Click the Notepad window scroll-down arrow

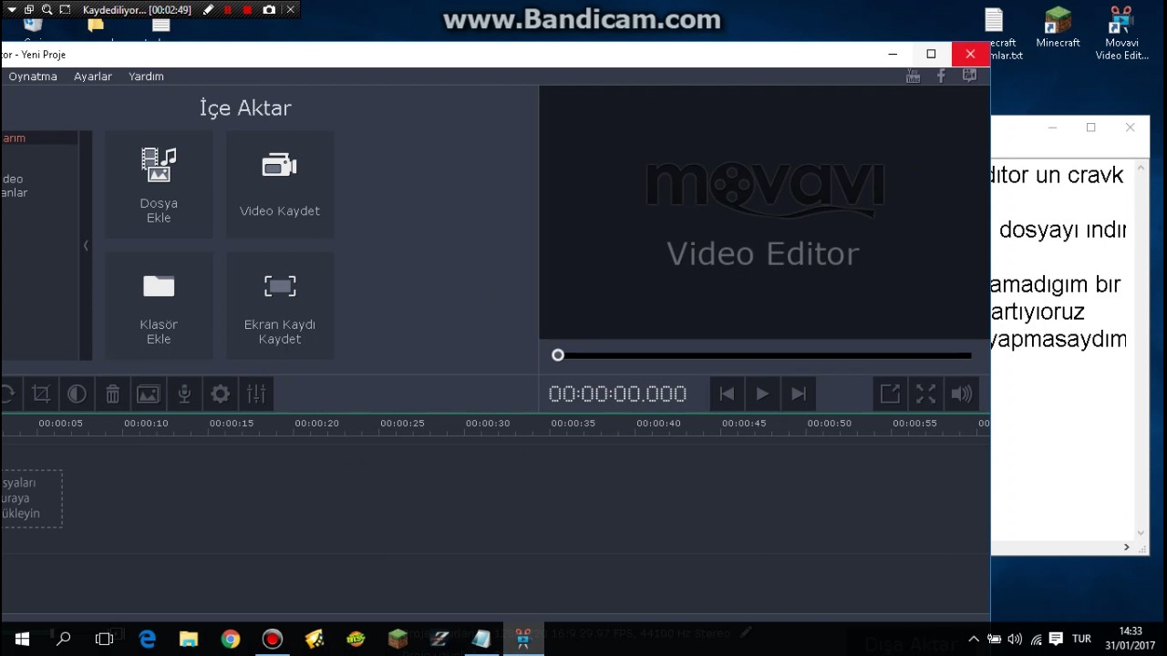click(x=1141, y=533)
